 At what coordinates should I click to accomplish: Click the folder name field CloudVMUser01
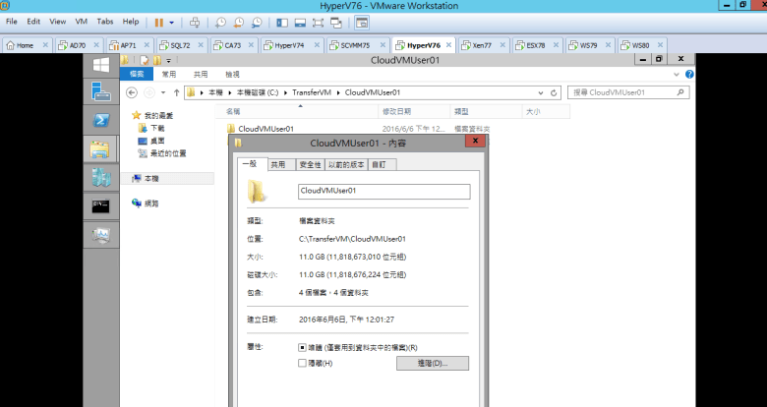point(383,191)
